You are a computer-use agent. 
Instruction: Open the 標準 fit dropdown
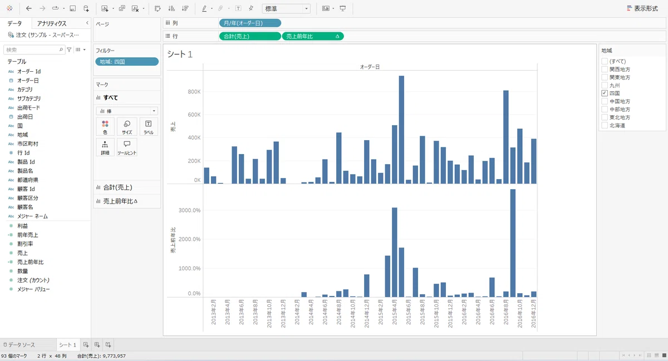[286, 9]
